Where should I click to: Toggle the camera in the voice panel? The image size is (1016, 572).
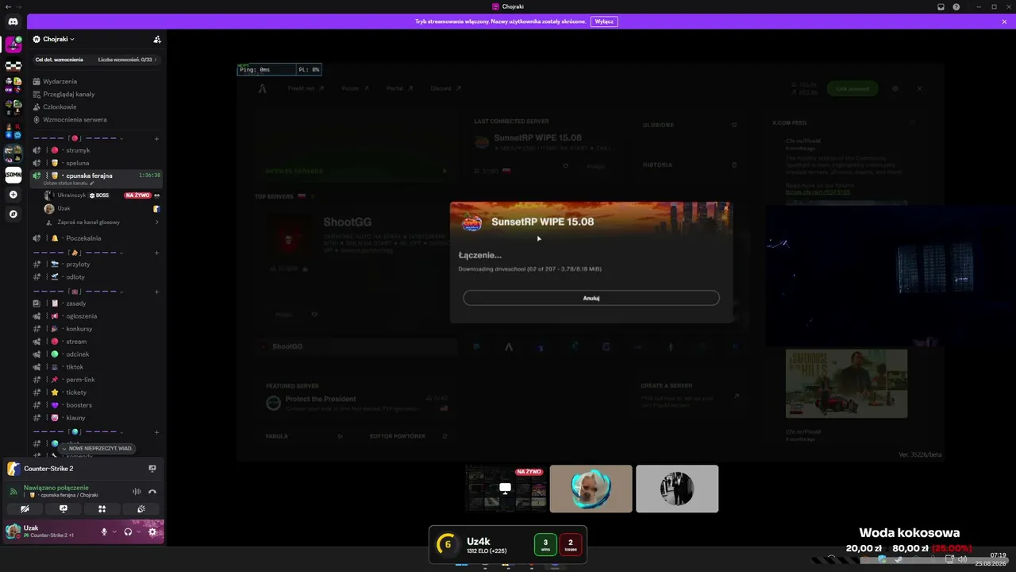25,509
